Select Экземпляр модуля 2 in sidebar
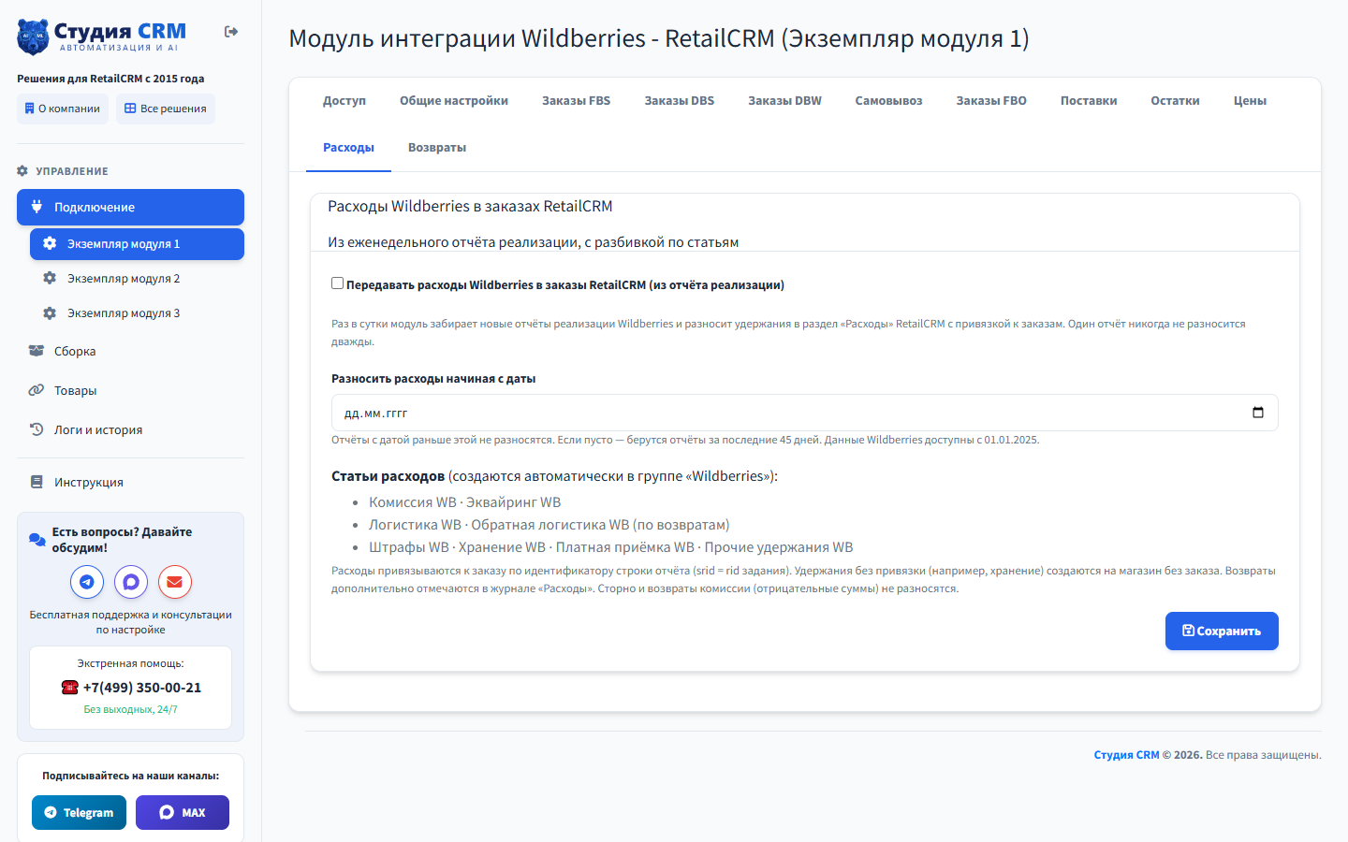The width and height of the screenshot is (1348, 842). [137, 279]
